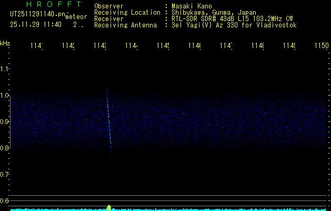Click the meteor echo streak in the spectrogram

click(x=109, y=122)
